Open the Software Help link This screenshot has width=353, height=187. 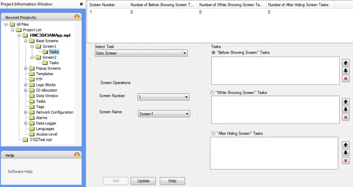point(20,171)
